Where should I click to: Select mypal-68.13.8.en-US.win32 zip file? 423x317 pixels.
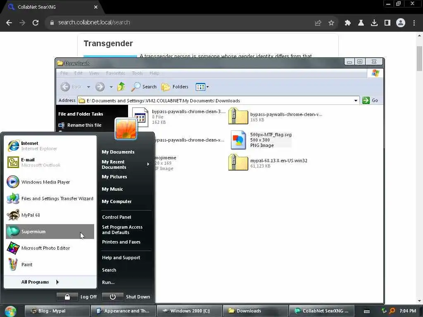268,163
